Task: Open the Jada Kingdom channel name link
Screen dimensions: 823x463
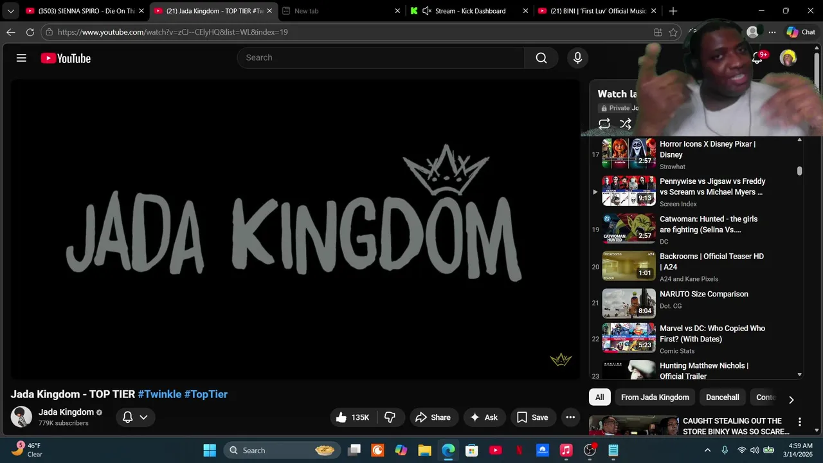Action: [x=66, y=412]
